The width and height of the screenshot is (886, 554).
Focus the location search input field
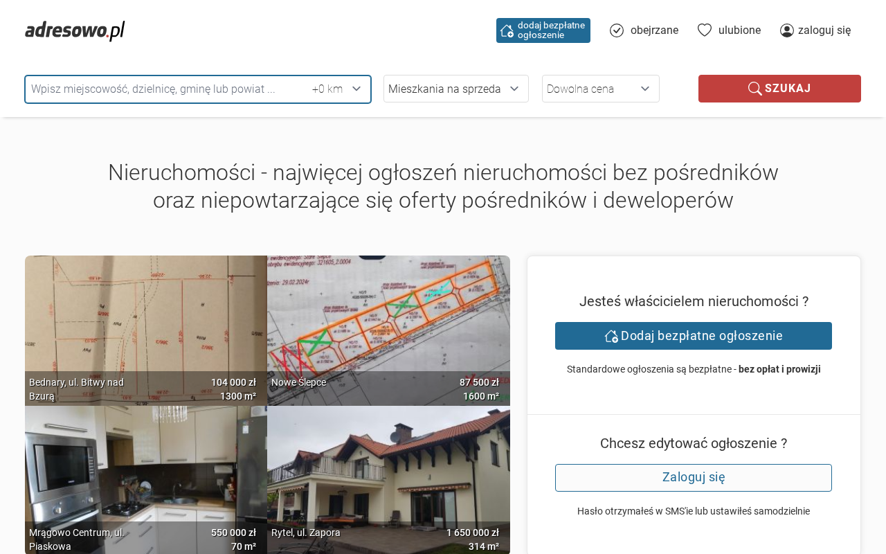166,89
